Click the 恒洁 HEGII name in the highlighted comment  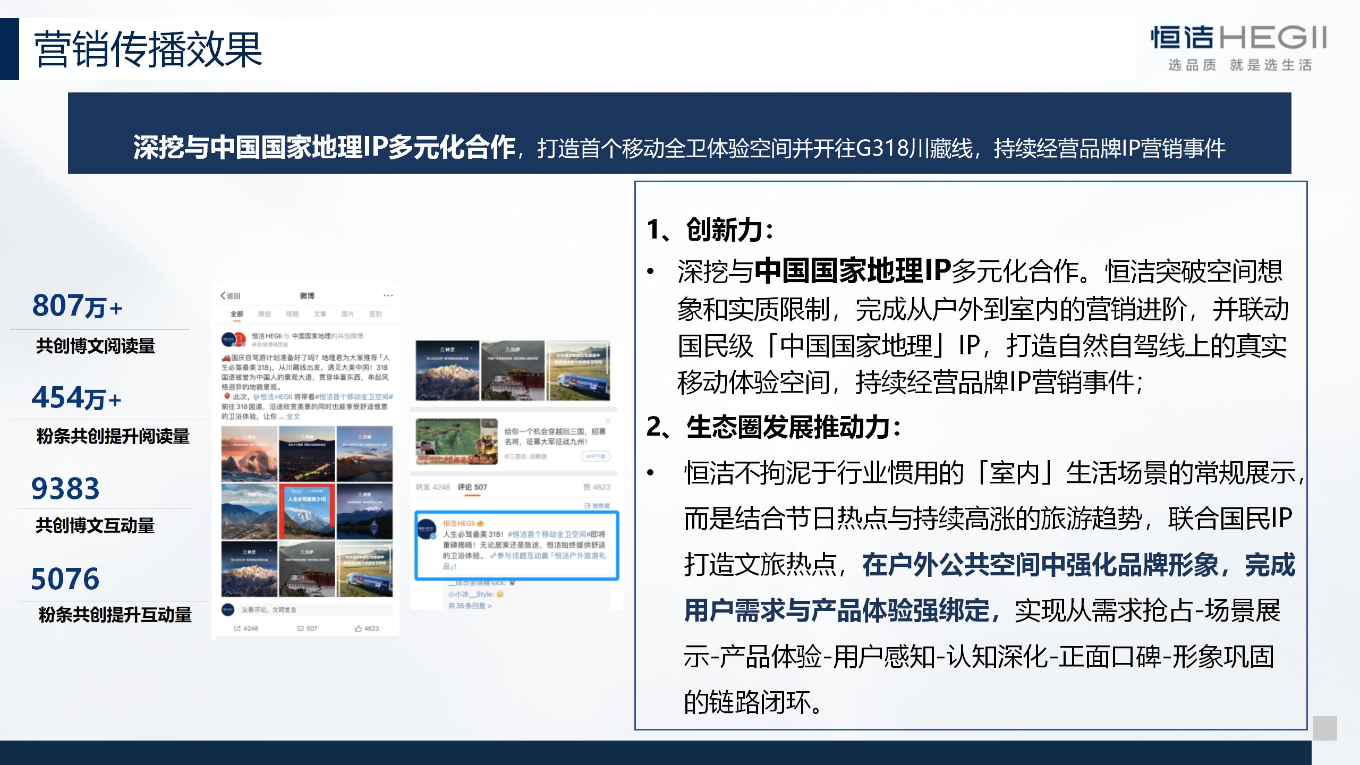click(460, 523)
